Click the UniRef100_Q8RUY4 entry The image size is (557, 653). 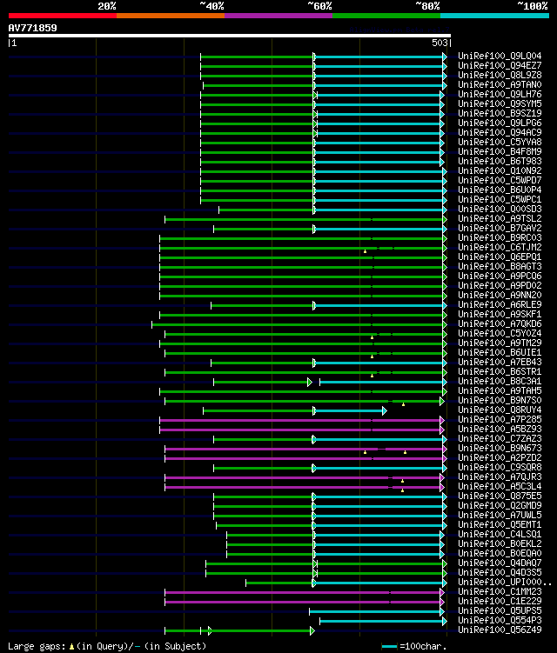[x=500, y=410]
